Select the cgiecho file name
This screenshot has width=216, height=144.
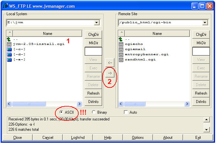coord(134,44)
